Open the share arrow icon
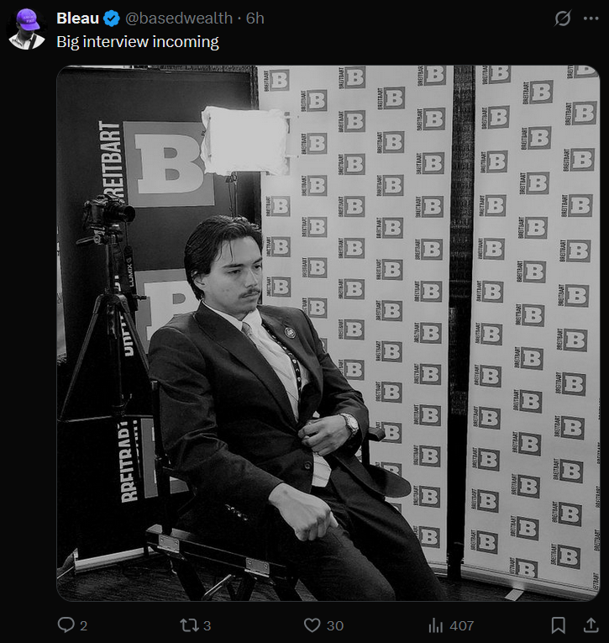The height and width of the screenshot is (643, 609). [x=591, y=625]
